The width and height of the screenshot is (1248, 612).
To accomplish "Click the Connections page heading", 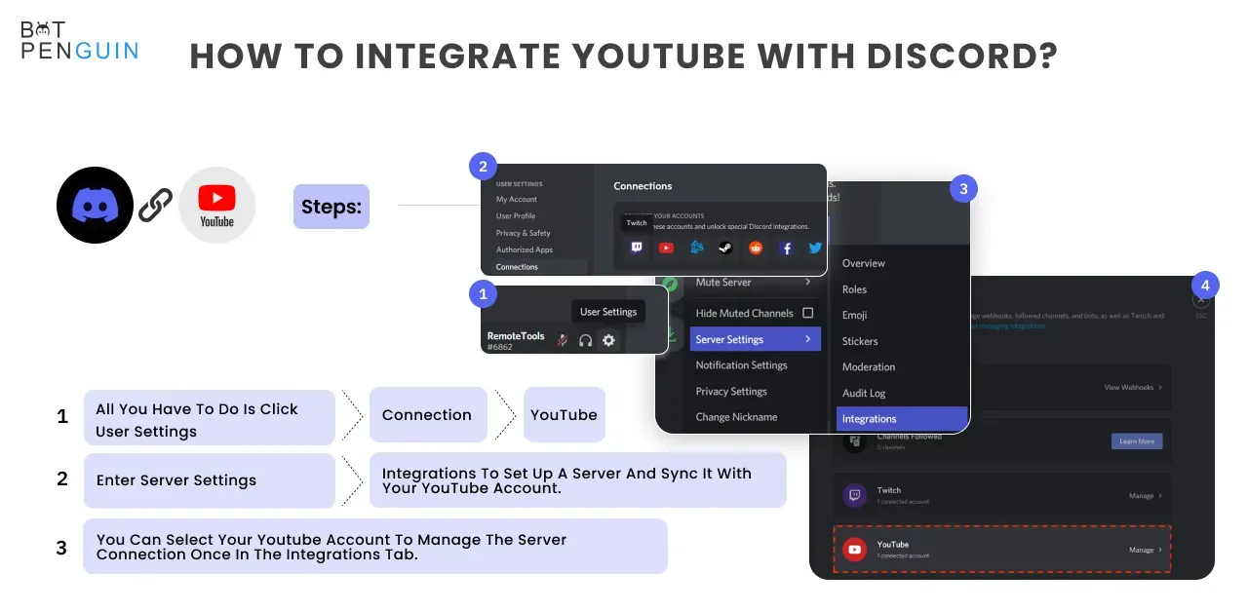I will click(643, 185).
